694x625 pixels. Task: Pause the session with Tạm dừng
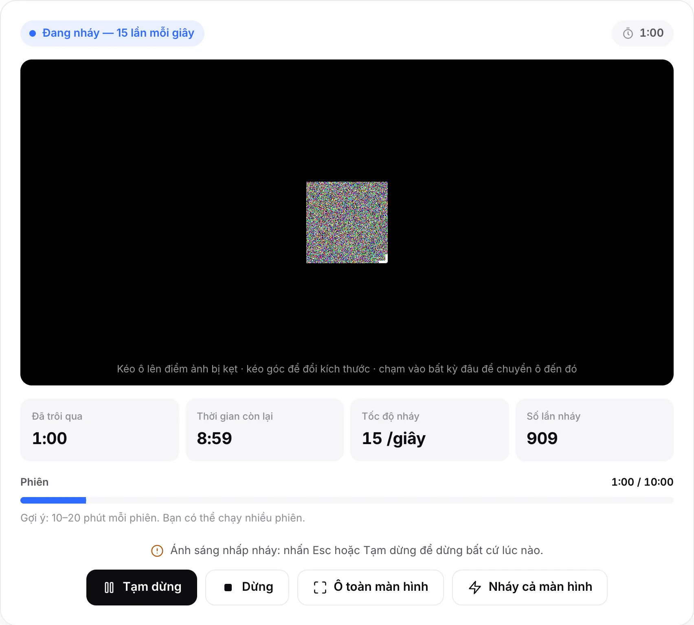(x=142, y=588)
